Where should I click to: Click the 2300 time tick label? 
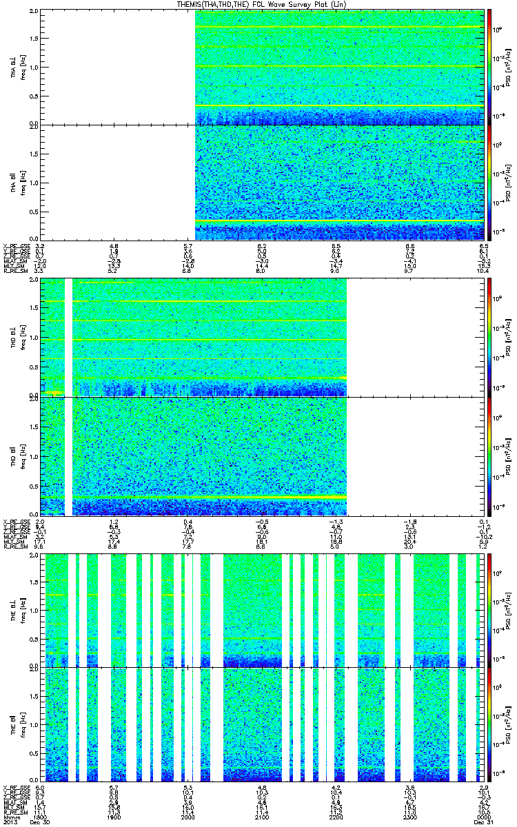(x=409, y=816)
